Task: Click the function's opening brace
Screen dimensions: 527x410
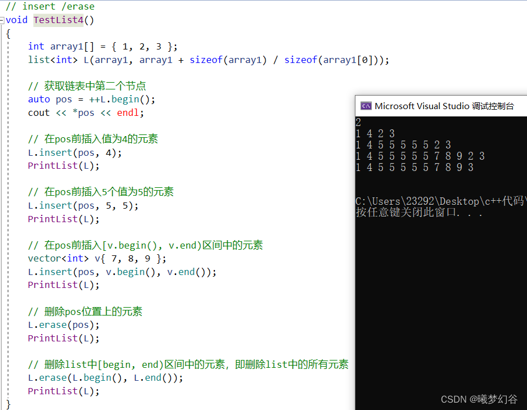Action: [x=8, y=34]
